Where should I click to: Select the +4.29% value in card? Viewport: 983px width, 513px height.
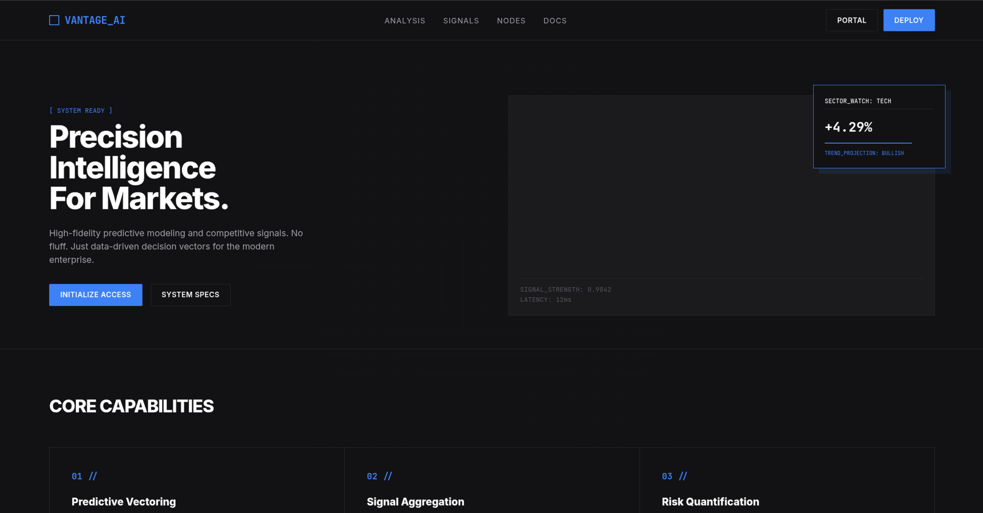click(x=848, y=127)
